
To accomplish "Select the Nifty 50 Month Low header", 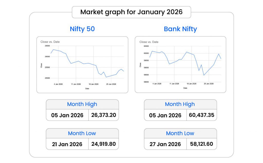I will click(x=82, y=133).
